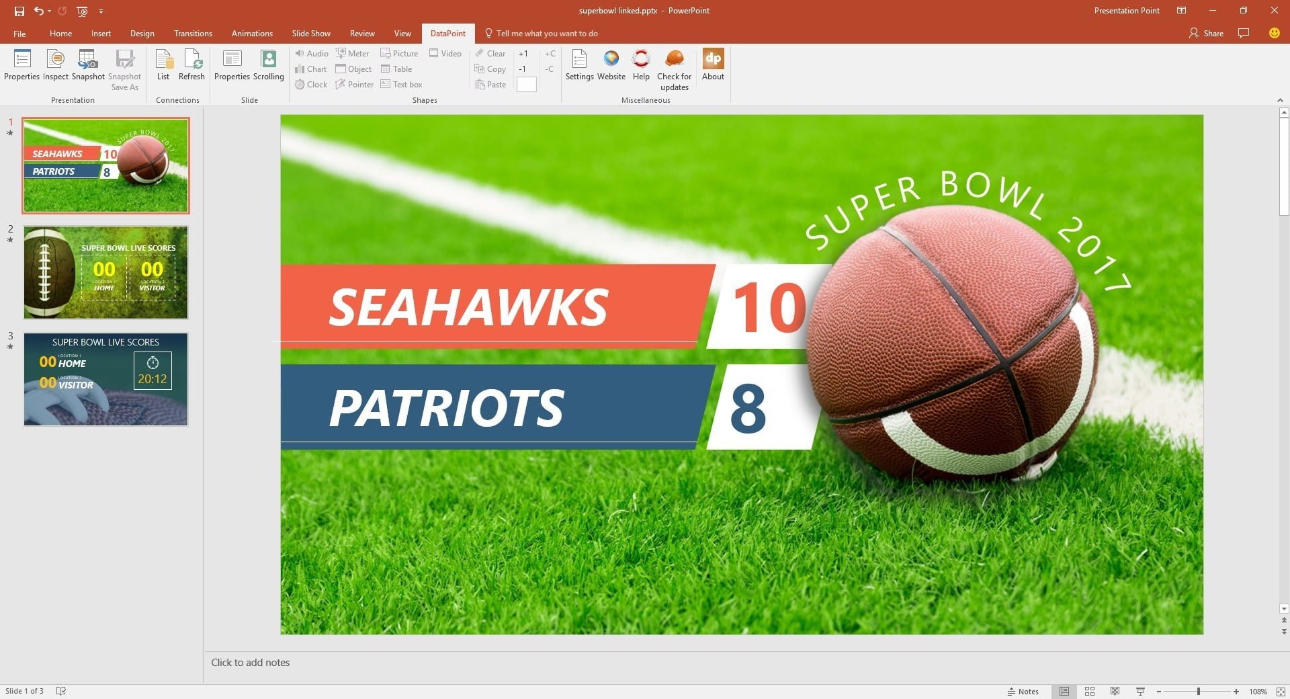
Task: Click Snapshot Save As button
Action: tap(124, 70)
